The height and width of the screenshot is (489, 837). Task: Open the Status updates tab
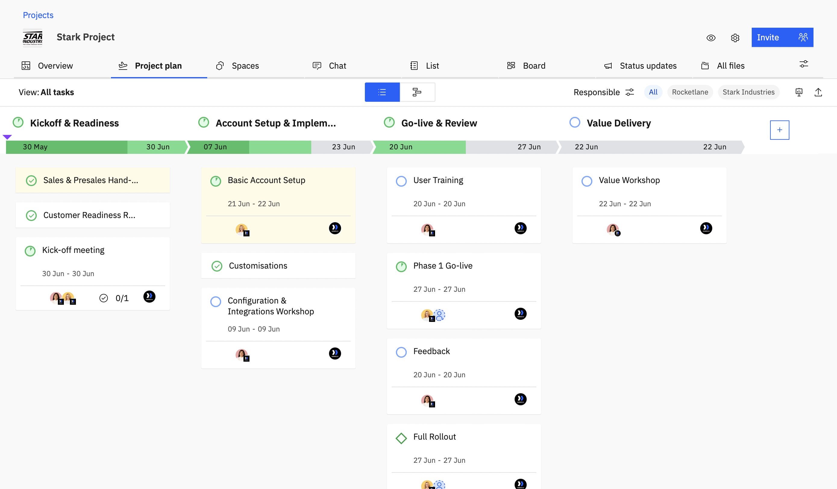(640, 66)
